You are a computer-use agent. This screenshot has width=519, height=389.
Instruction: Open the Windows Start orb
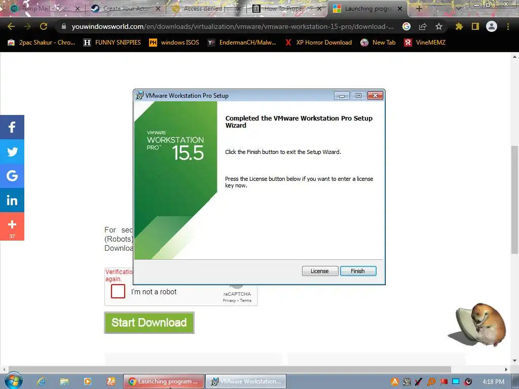[13, 381]
